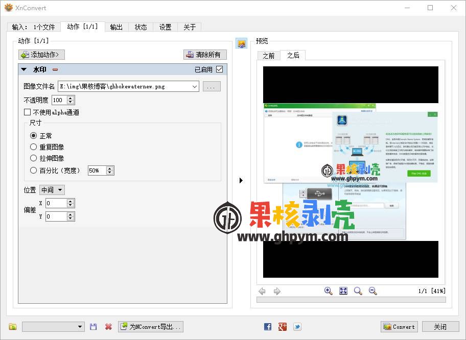Increase the X offset value
This screenshot has height=340, width=466.
click(x=70, y=201)
